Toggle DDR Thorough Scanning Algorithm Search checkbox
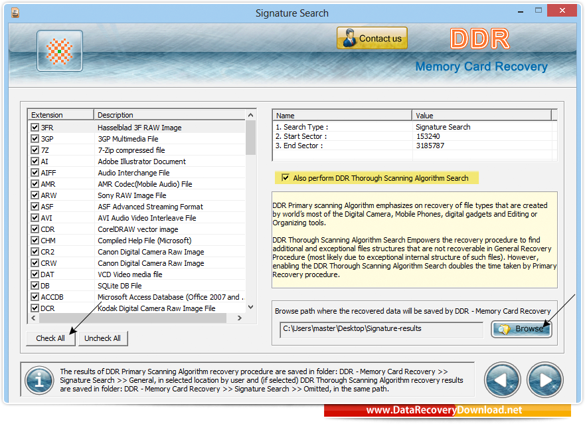 (x=286, y=177)
